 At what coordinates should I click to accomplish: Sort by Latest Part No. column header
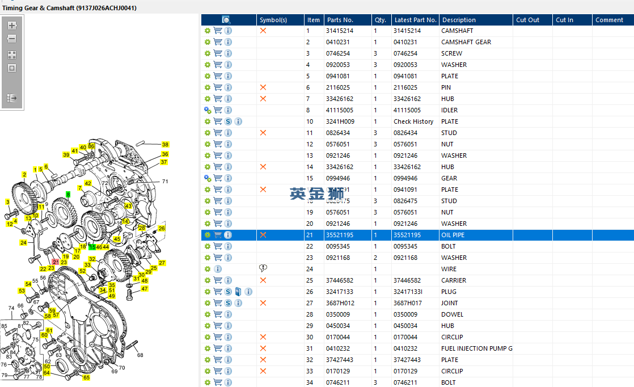[415, 20]
